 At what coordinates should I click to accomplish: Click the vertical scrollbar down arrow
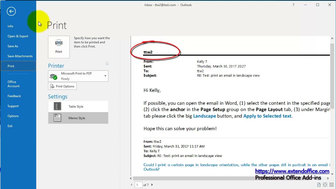click(332, 174)
